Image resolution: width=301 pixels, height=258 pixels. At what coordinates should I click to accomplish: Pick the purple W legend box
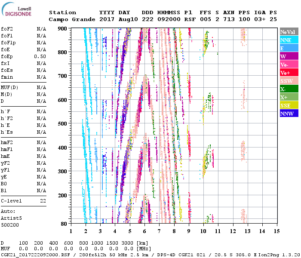click(x=289, y=56)
